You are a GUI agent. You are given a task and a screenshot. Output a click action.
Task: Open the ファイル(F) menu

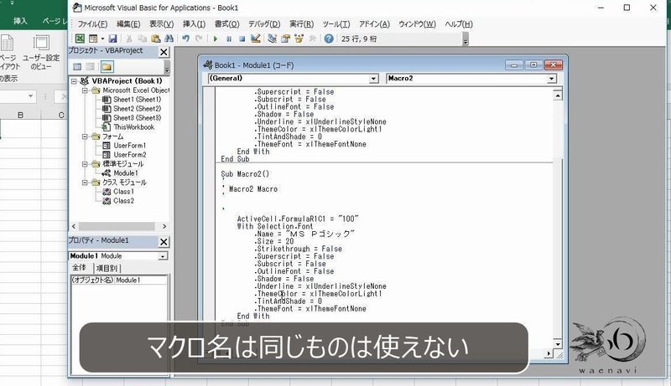click(92, 24)
